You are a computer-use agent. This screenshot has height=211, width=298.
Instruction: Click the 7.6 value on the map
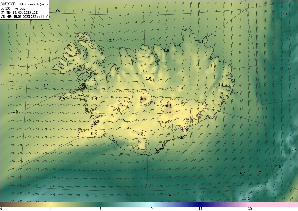[247, 199]
